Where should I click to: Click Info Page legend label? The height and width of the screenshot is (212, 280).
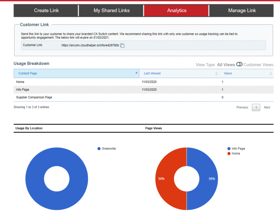[x=238, y=149]
